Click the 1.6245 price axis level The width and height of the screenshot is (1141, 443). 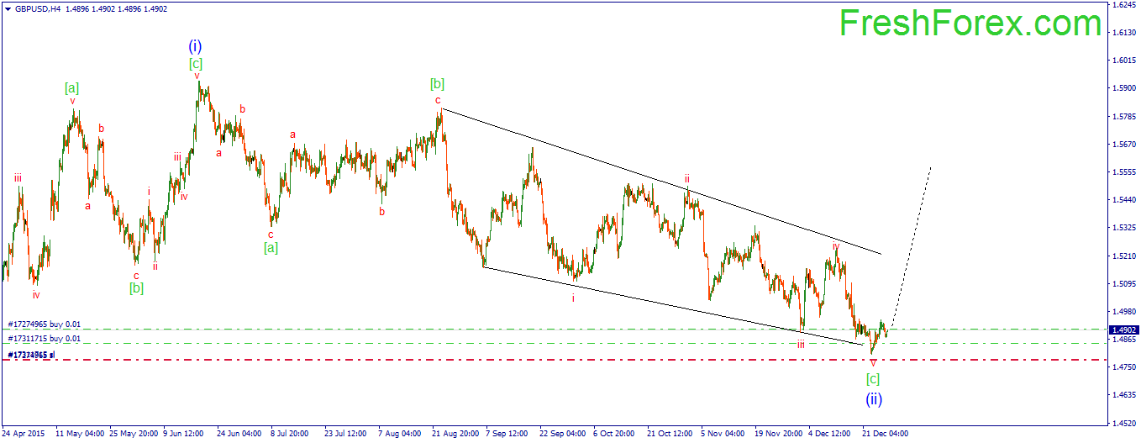tap(1123, 5)
